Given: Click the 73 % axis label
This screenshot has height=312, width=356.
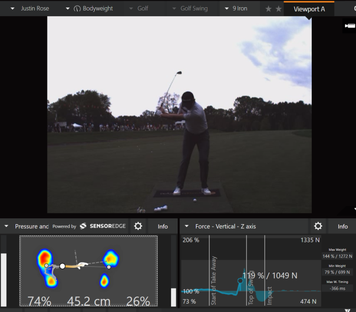Looking at the screenshot, I should (x=189, y=301).
